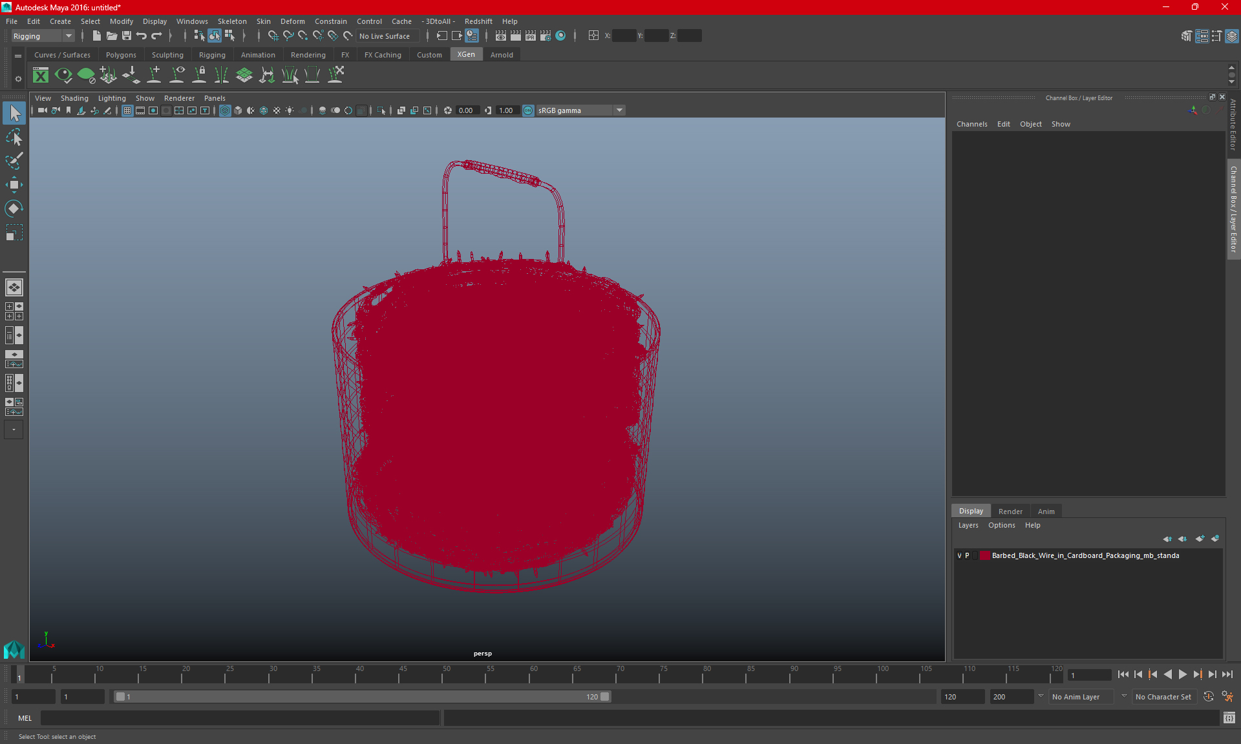
Task: Click the XGen logo shelf icon
Action: tap(41, 76)
